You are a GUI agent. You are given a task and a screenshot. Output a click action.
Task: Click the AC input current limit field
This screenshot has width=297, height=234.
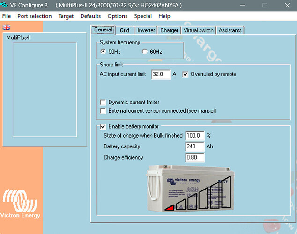(161, 74)
